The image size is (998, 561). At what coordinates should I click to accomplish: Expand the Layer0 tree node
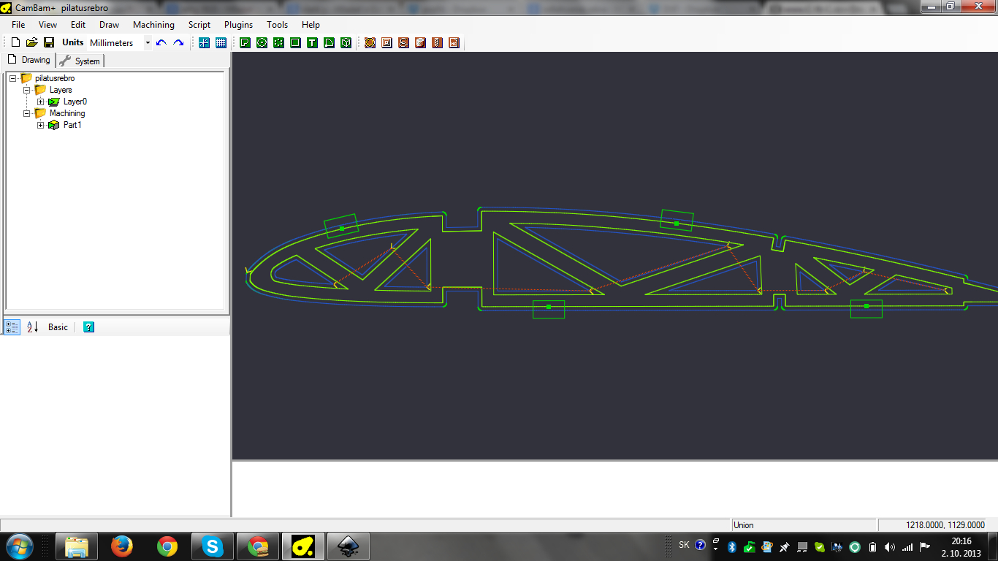[x=40, y=102]
